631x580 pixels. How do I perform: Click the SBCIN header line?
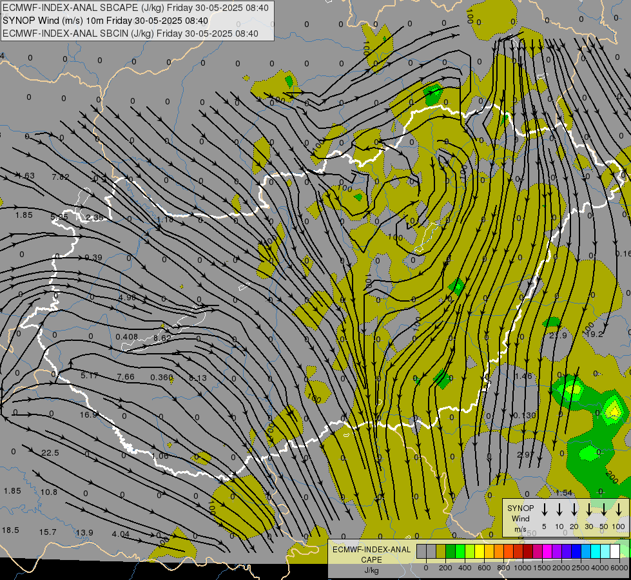pos(130,34)
